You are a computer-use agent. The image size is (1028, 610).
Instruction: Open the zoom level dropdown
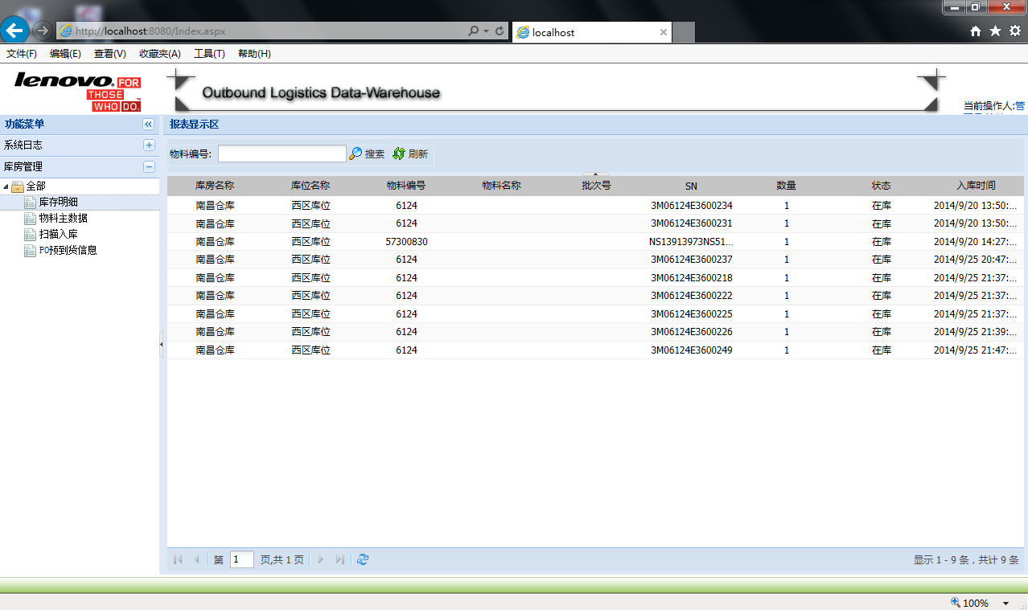[1005, 603]
